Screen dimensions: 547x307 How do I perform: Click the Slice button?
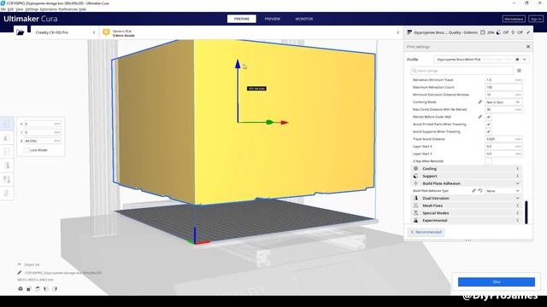[497, 282]
